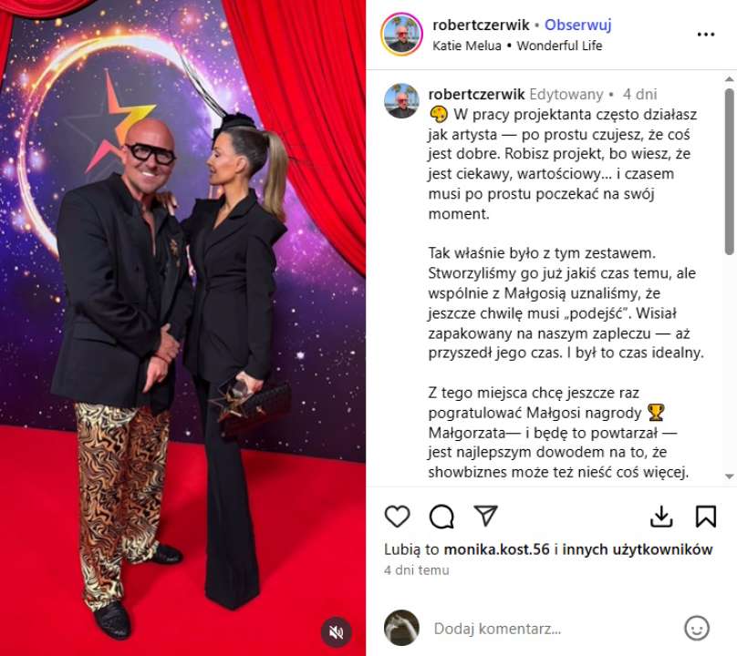737x656 pixels.
Task: Open Katie Melua Wonderful Life audio
Action: tap(517, 46)
